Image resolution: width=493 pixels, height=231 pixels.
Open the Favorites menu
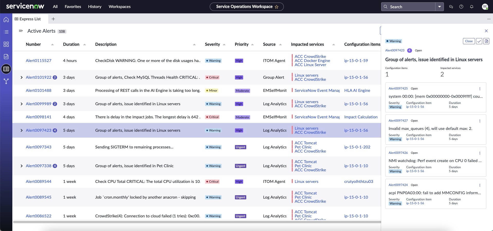73,7
